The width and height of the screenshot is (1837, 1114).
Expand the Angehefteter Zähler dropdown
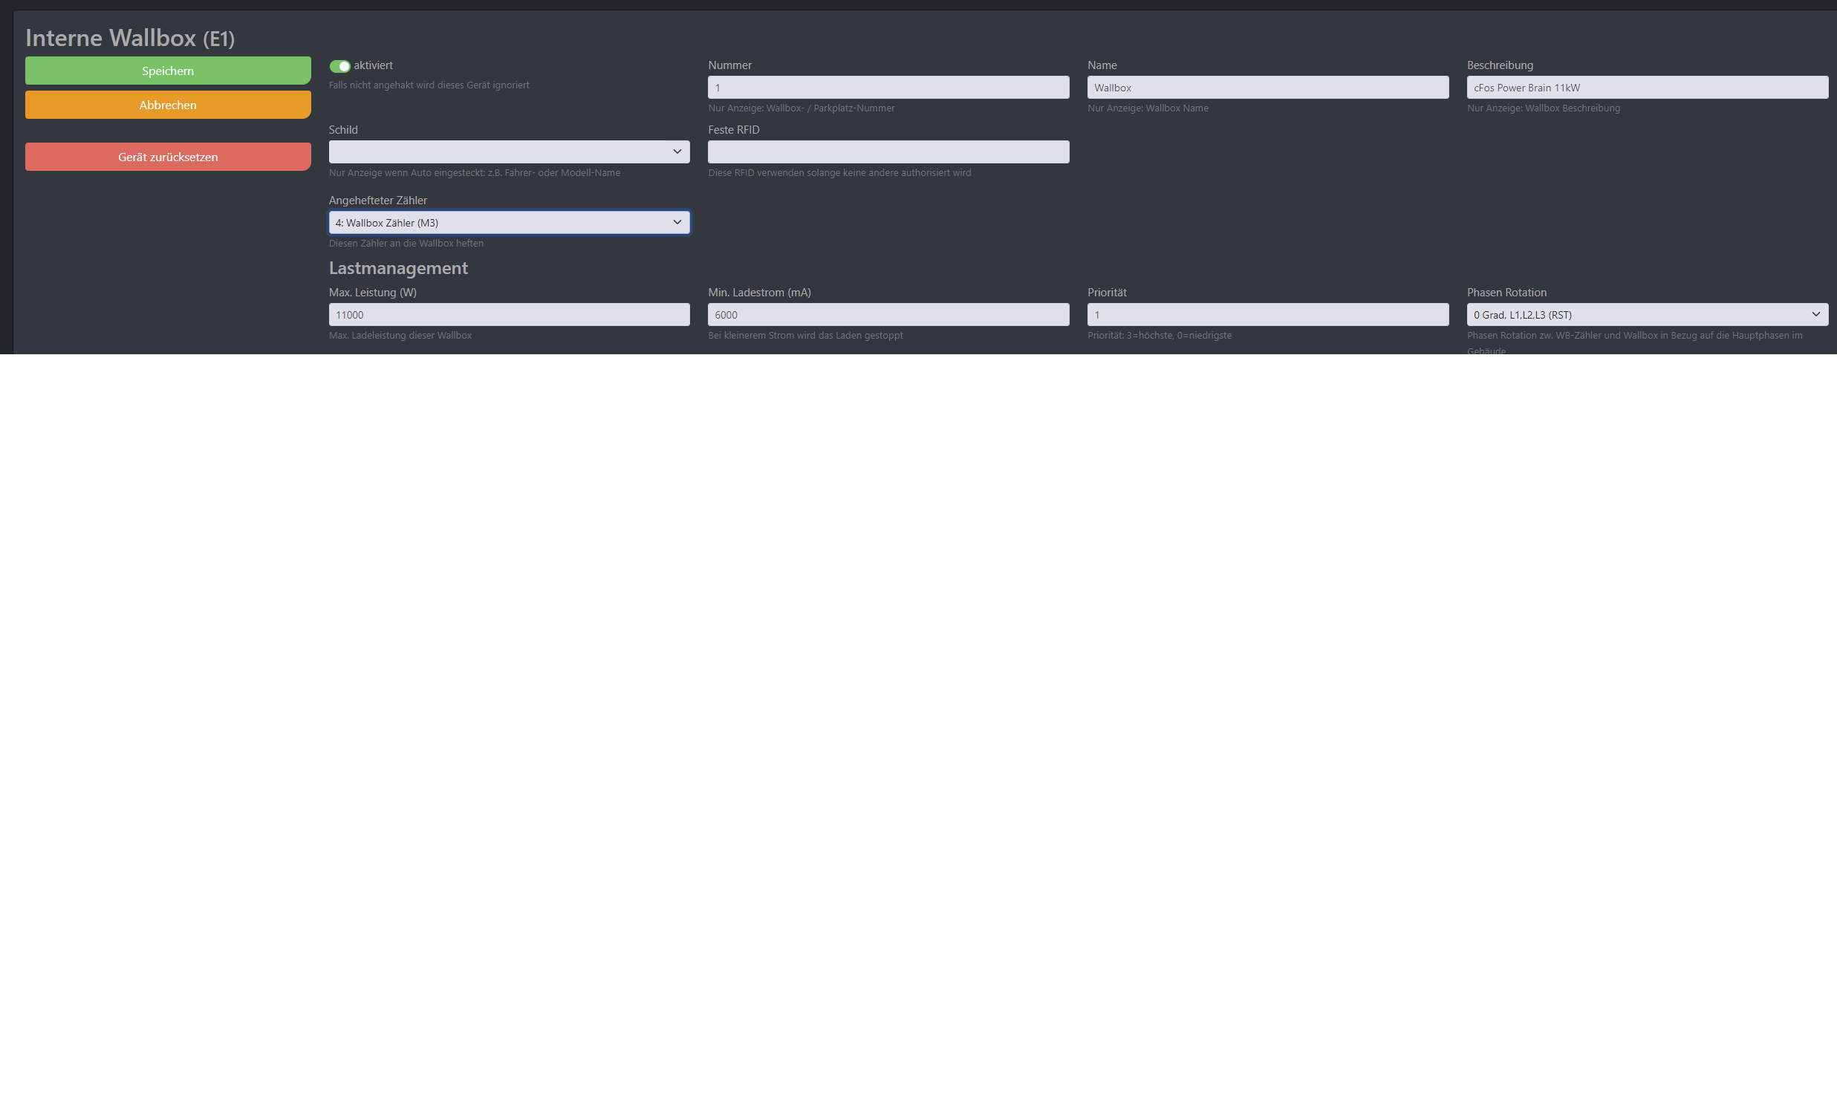pyautogui.click(x=676, y=222)
